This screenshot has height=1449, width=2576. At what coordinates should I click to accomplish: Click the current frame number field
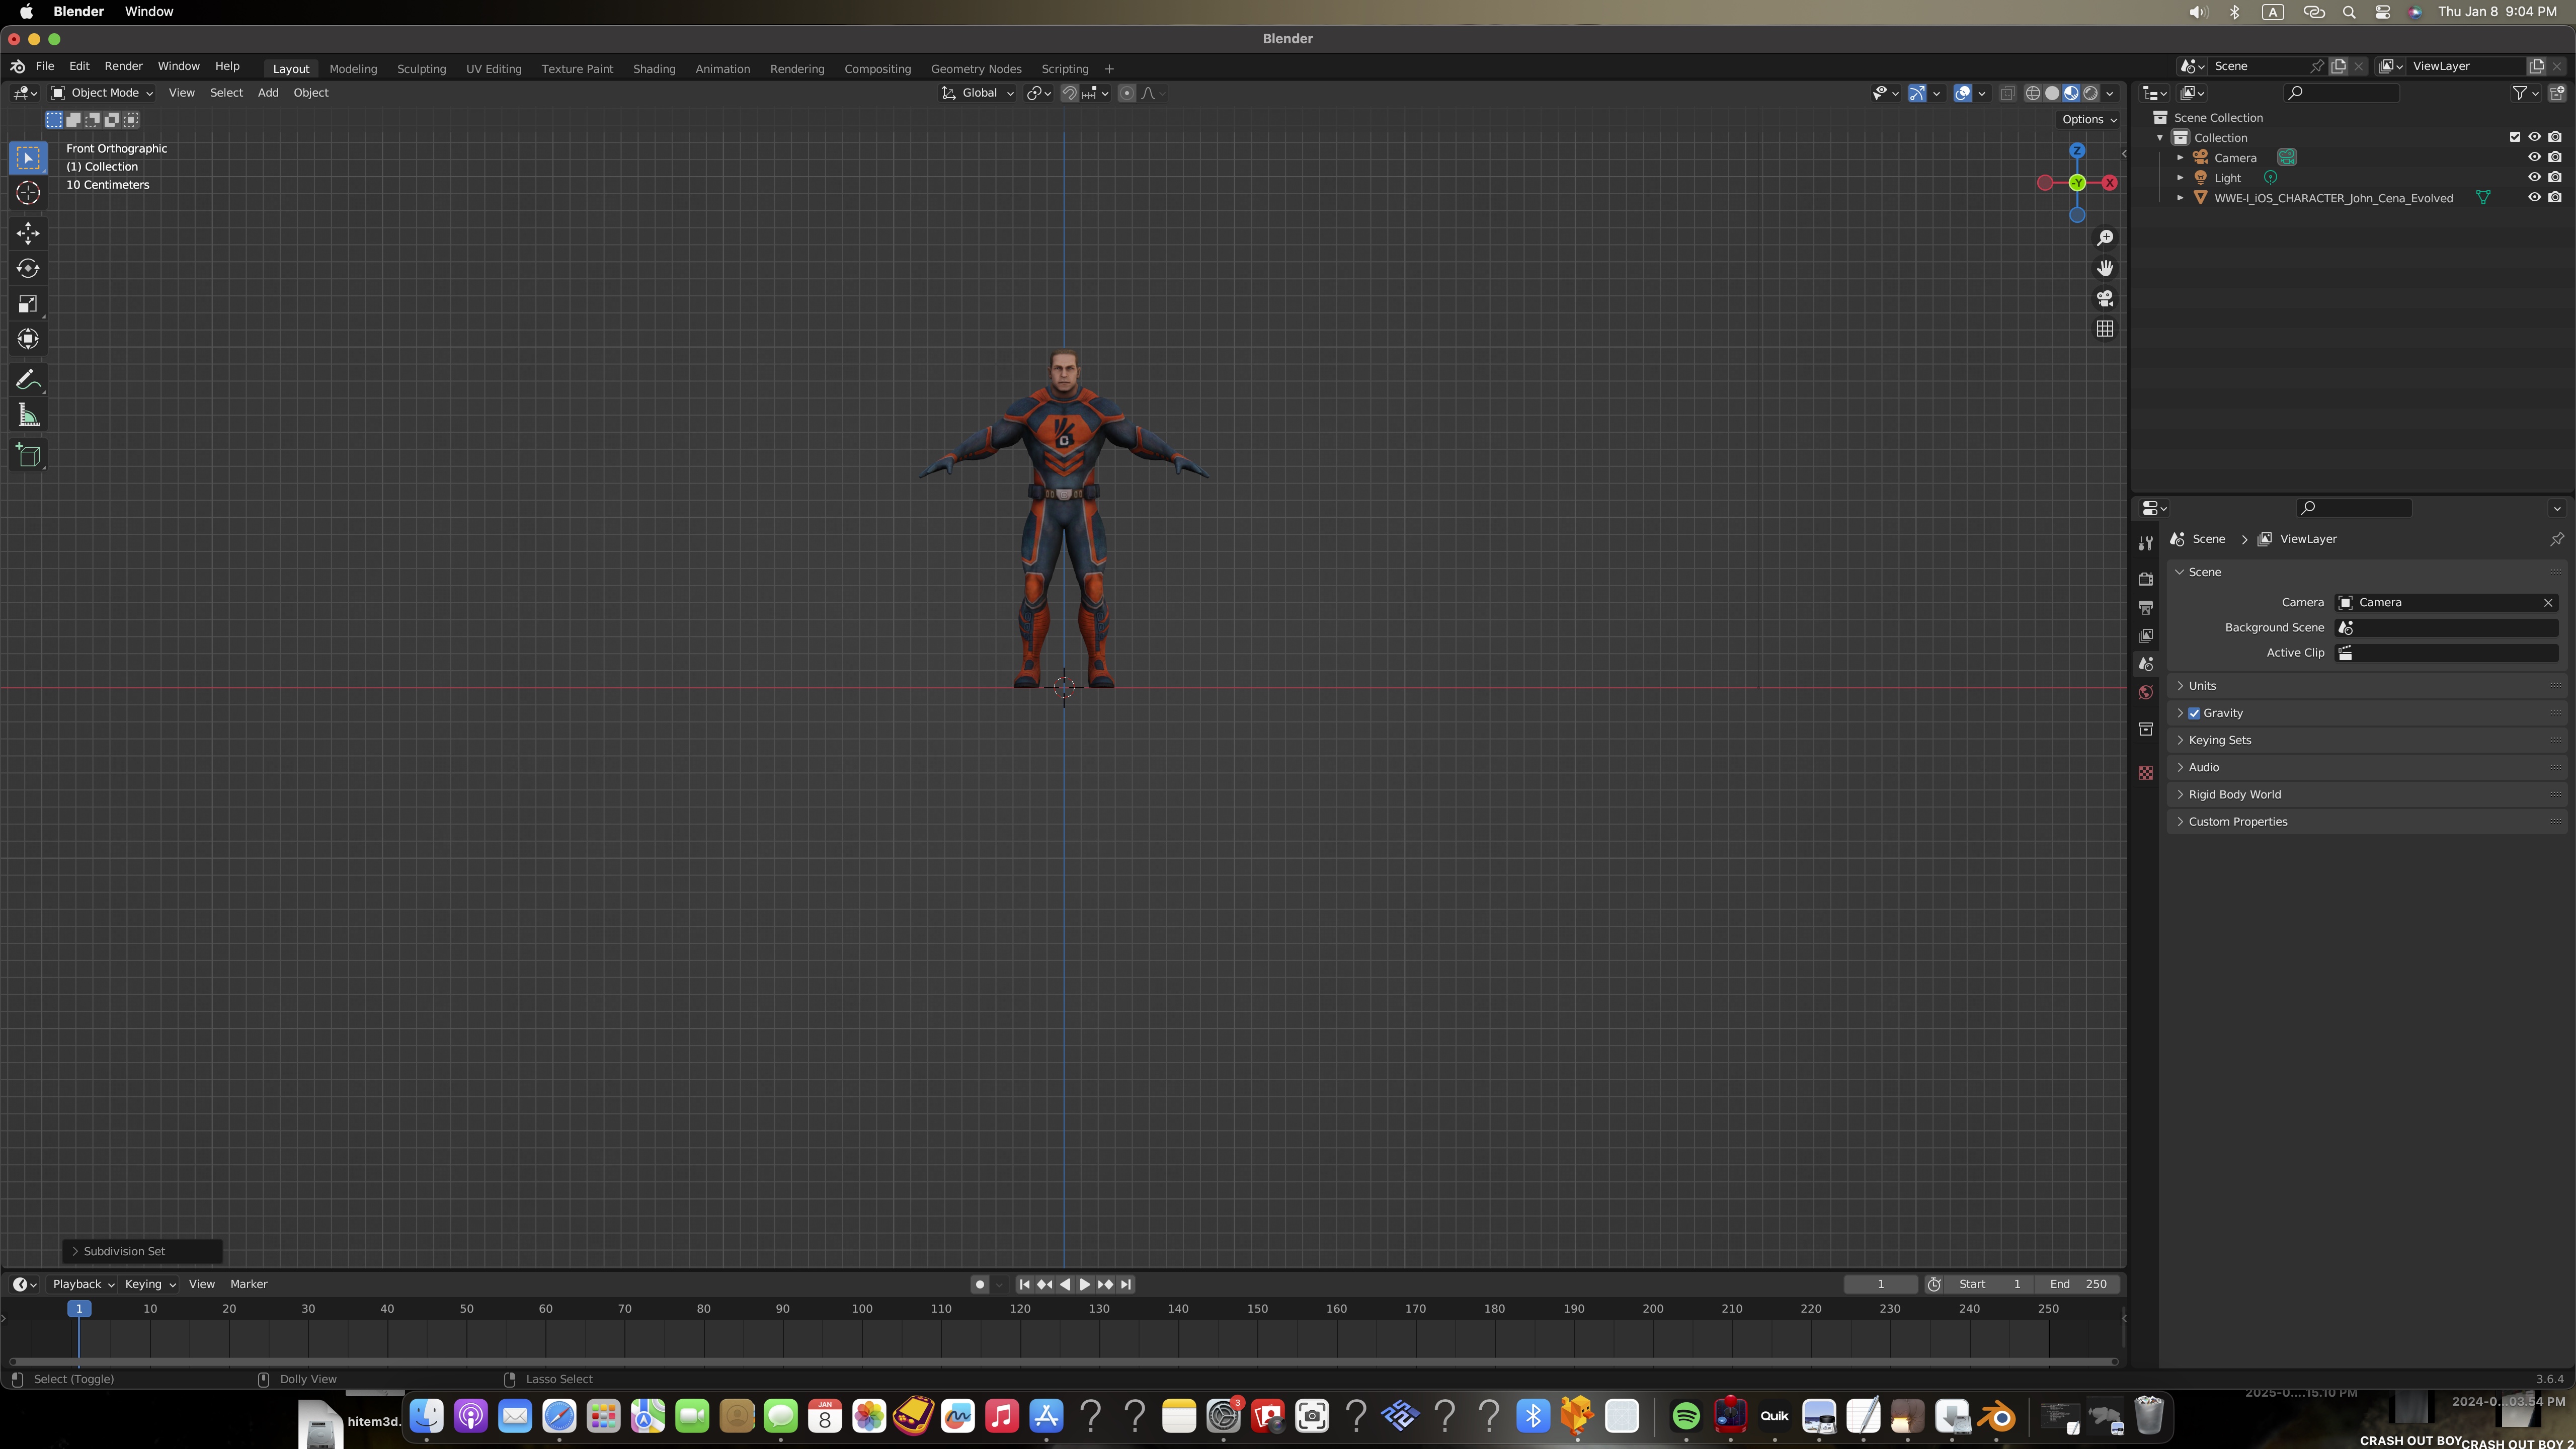click(x=1881, y=1284)
